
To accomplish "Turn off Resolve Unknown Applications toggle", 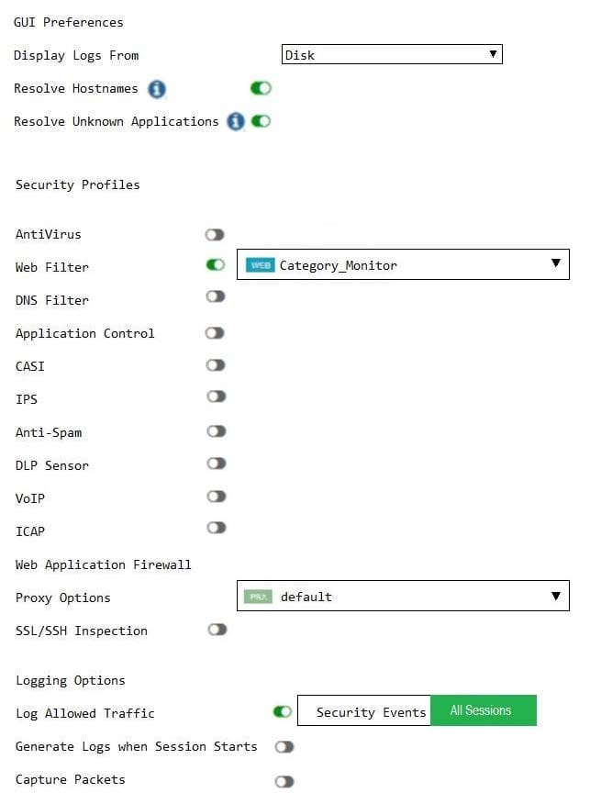I will pyautogui.click(x=261, y=121).
